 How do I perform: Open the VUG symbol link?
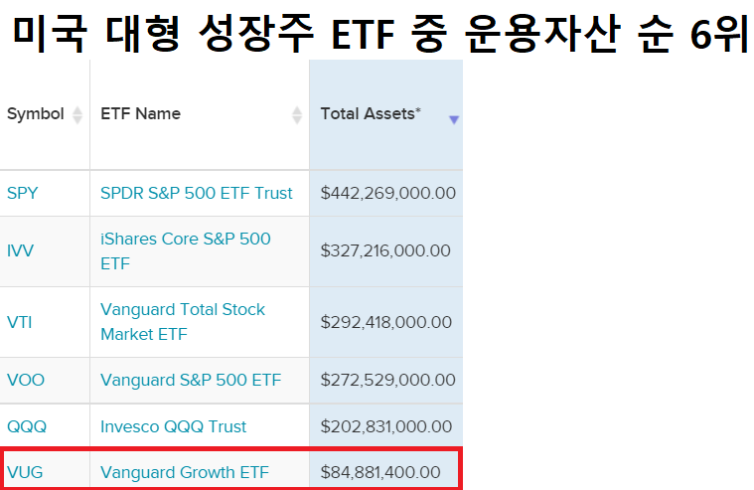tap(25, 472)
